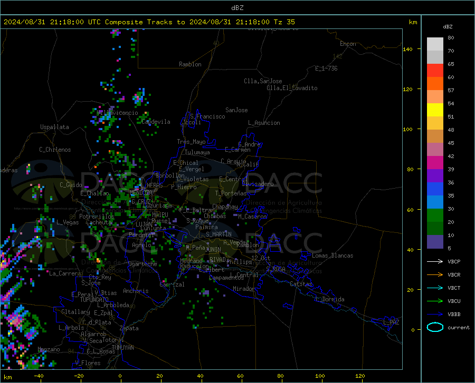Click the 120 km mark on the horizontal axis
This screenshot has height=383, width=475.
360,376
